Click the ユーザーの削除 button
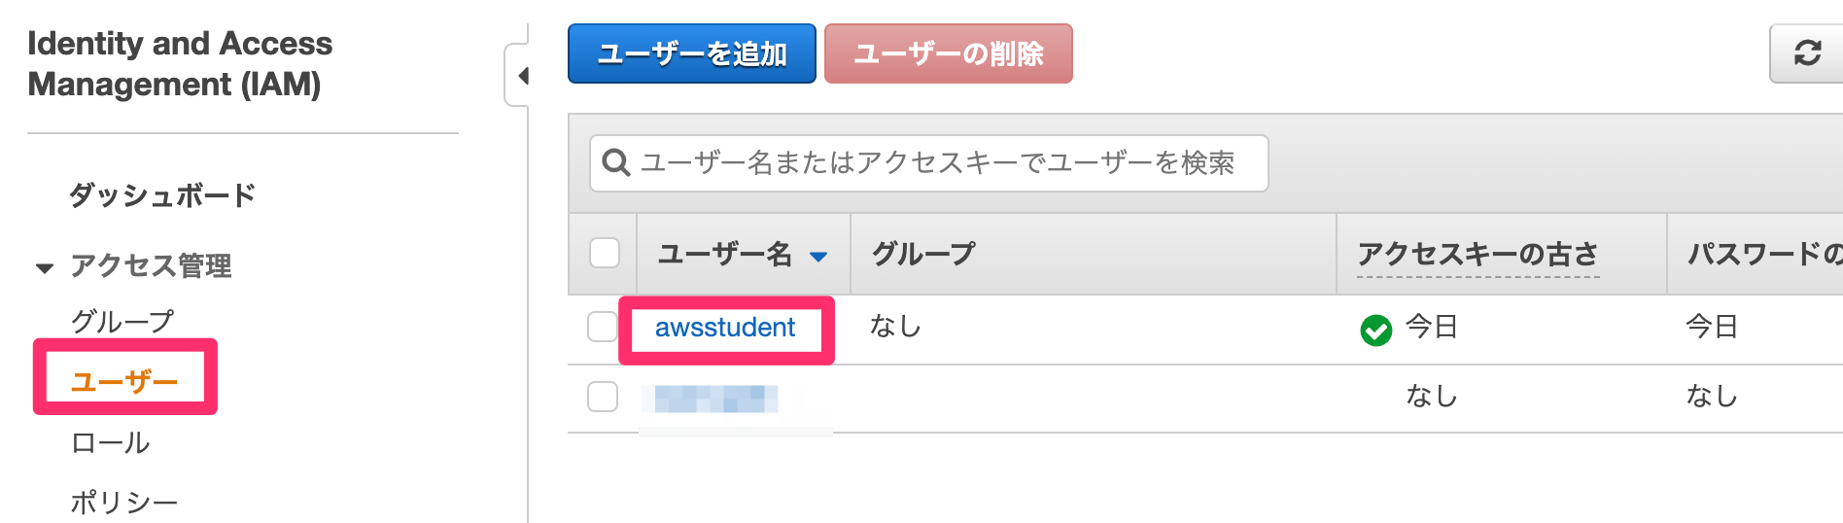 pyautogui.click(x=949, y=53)
